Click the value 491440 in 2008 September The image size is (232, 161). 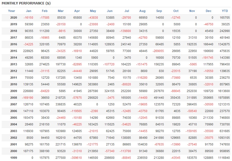point(159,98)
